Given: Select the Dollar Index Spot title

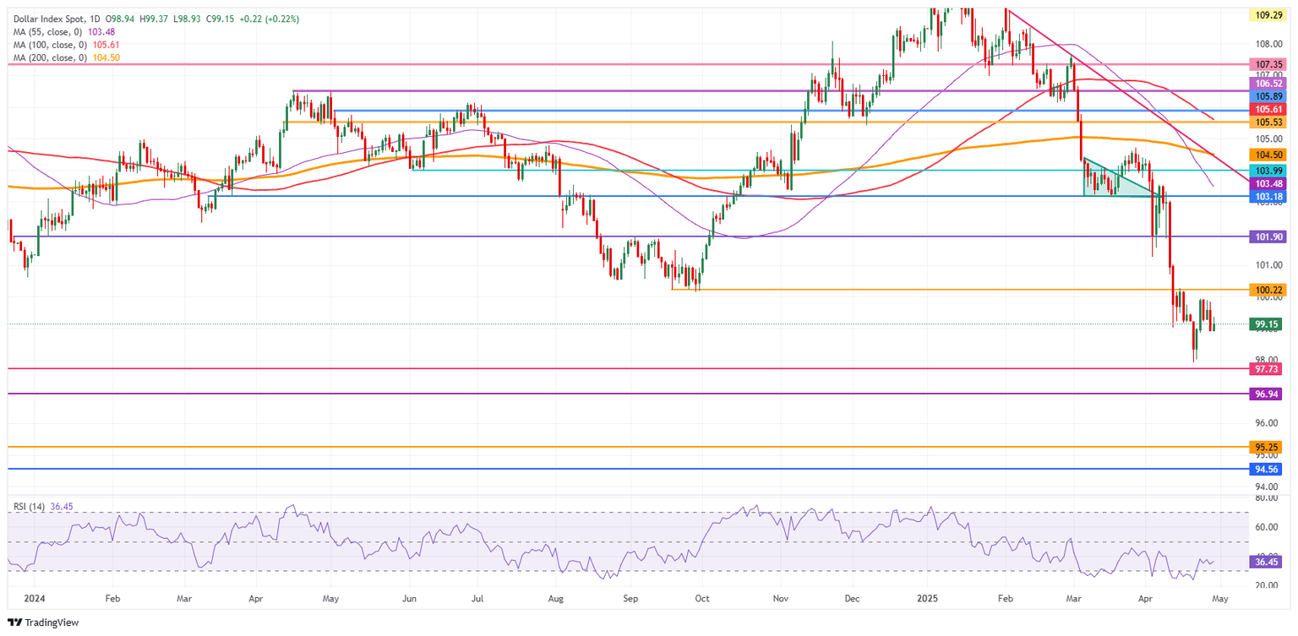Looking at the screenshot, I should [x=50, y=19].
